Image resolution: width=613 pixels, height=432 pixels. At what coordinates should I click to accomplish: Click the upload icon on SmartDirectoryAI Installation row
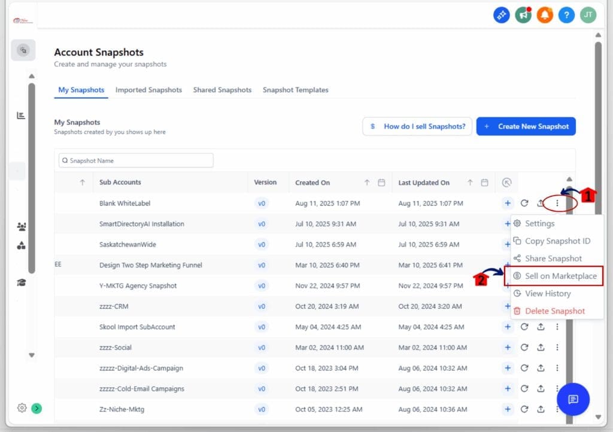pos(541,224)
